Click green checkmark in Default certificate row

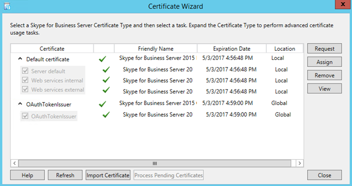click(x=102, y=59)
